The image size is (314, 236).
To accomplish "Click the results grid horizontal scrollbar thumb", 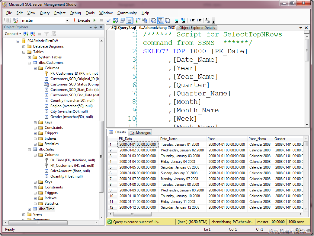I will 132,214.
